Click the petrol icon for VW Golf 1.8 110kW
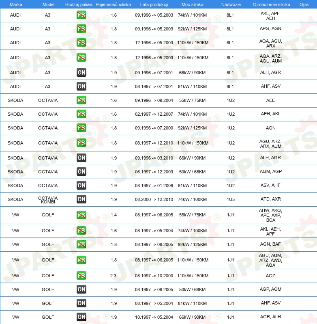Screen dimensions: 317x324 (81, 260)
